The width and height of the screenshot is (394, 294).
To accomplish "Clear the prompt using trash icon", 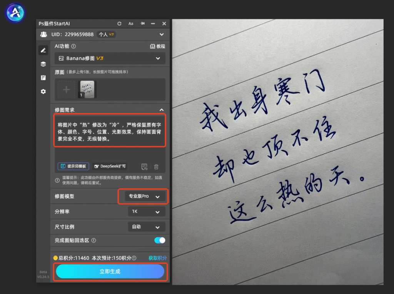I will click(156, 167).
